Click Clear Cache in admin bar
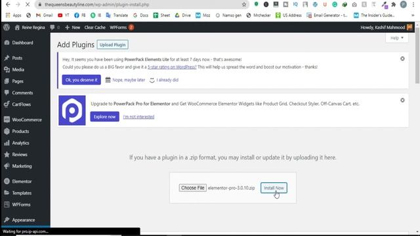This screenshot has height=236, width=420. coord(94,28)
